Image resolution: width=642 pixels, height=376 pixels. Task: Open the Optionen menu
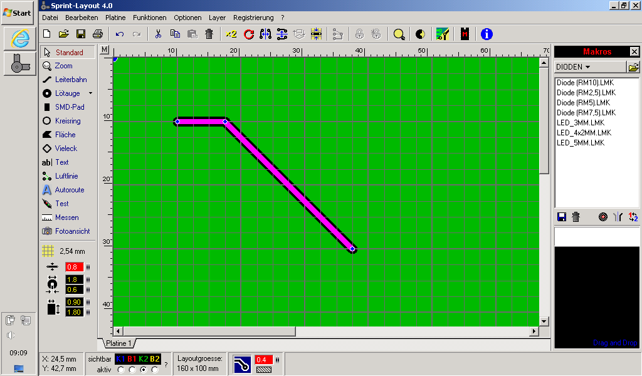(x=187, y=18)
